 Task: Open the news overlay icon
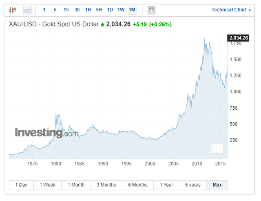(x=151, y=10)
